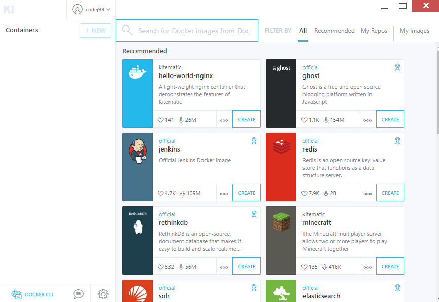
Task: Create the redis container
Action: 390,193
